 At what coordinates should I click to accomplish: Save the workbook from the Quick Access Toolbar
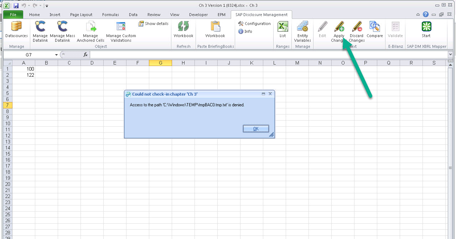pos(16,6)
